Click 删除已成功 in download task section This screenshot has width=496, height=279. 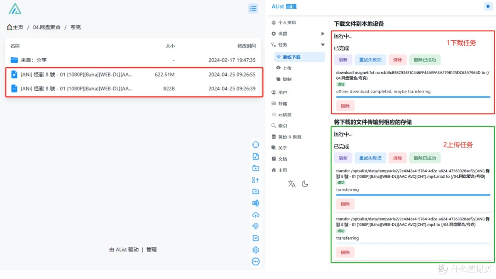coord(424,60)
